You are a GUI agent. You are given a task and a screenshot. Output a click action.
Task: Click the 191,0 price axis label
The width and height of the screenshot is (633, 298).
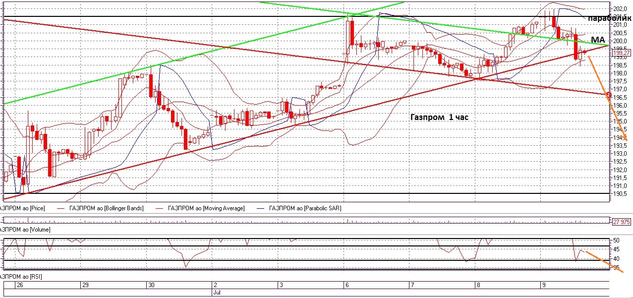click(620, 185)
